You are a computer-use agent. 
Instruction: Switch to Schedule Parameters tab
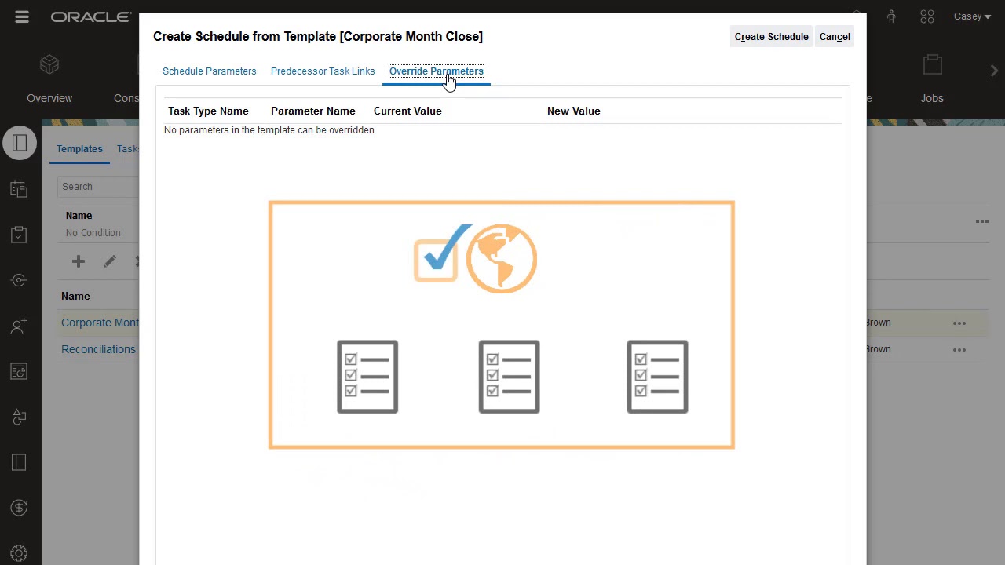coord(210,71)
